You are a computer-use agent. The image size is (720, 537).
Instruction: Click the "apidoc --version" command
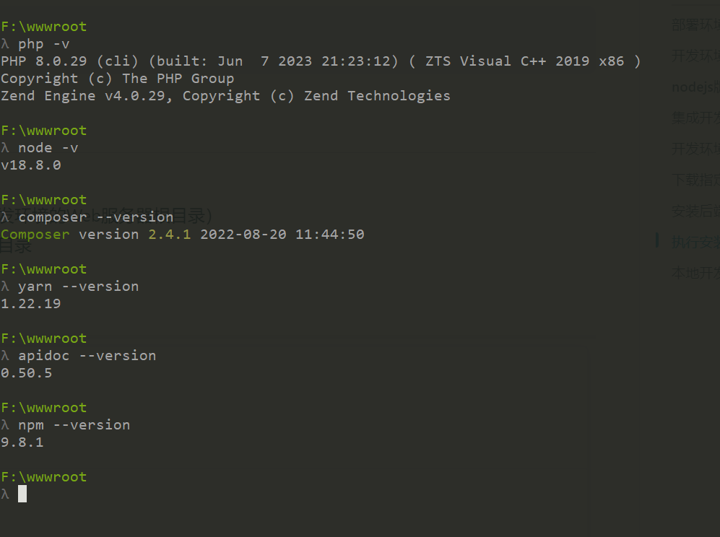point(87,356)
